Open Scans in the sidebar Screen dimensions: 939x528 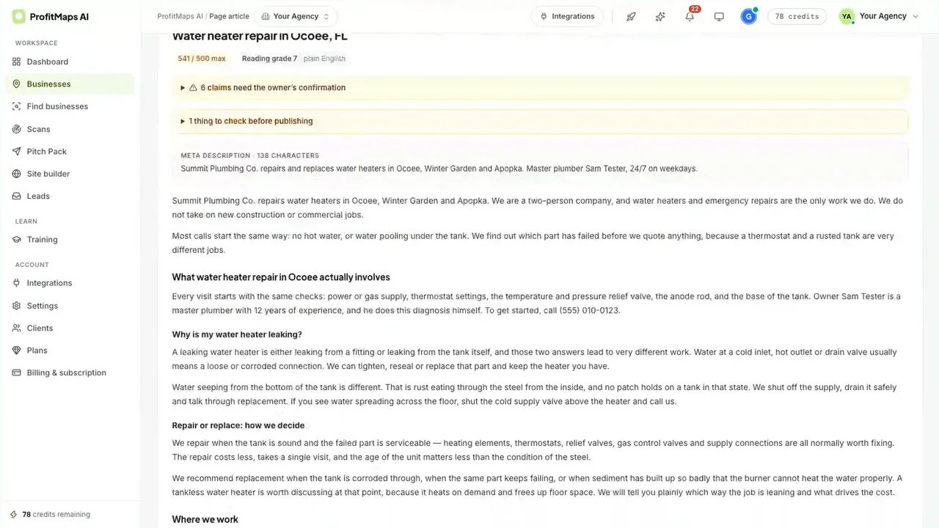tap(70, 129)
